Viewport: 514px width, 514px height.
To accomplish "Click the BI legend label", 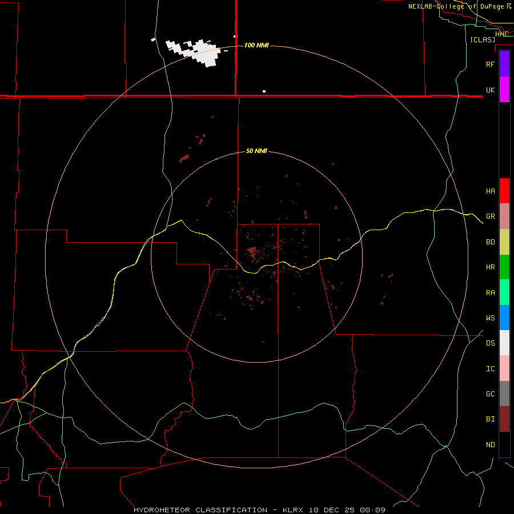I will coord(490,419).
